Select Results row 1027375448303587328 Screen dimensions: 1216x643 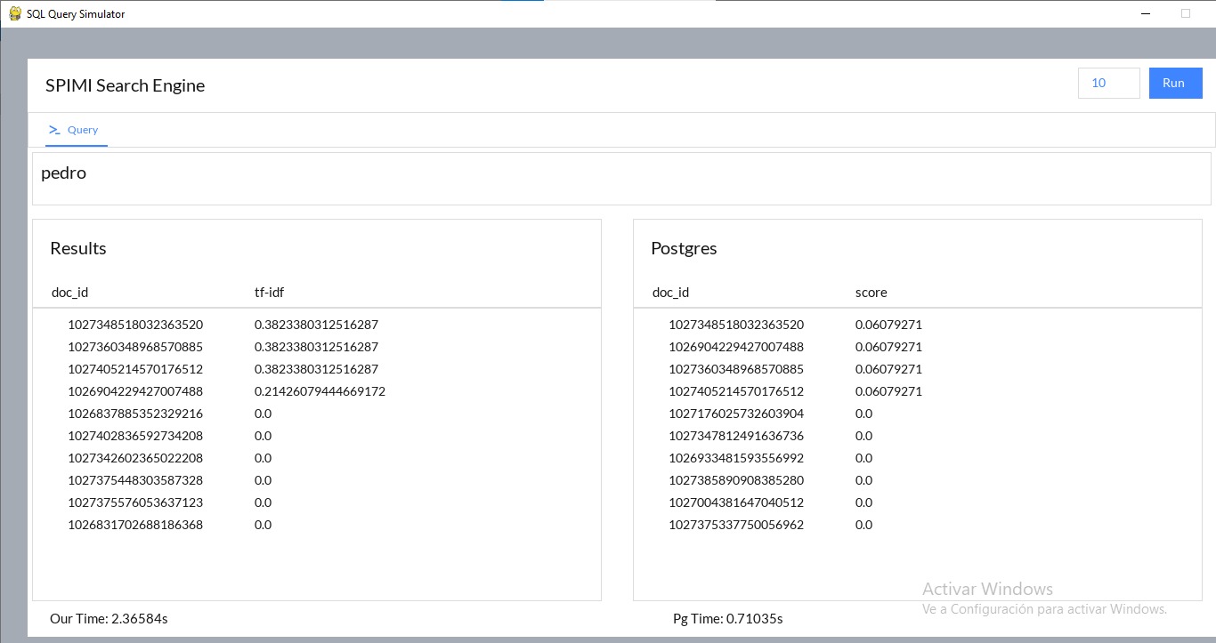317,480
